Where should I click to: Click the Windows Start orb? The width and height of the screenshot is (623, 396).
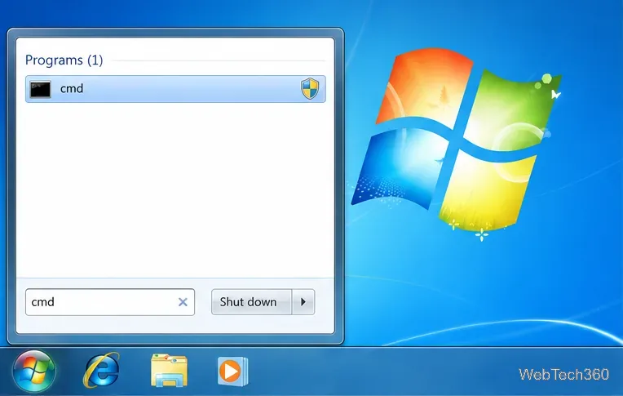tap(34, 371)
